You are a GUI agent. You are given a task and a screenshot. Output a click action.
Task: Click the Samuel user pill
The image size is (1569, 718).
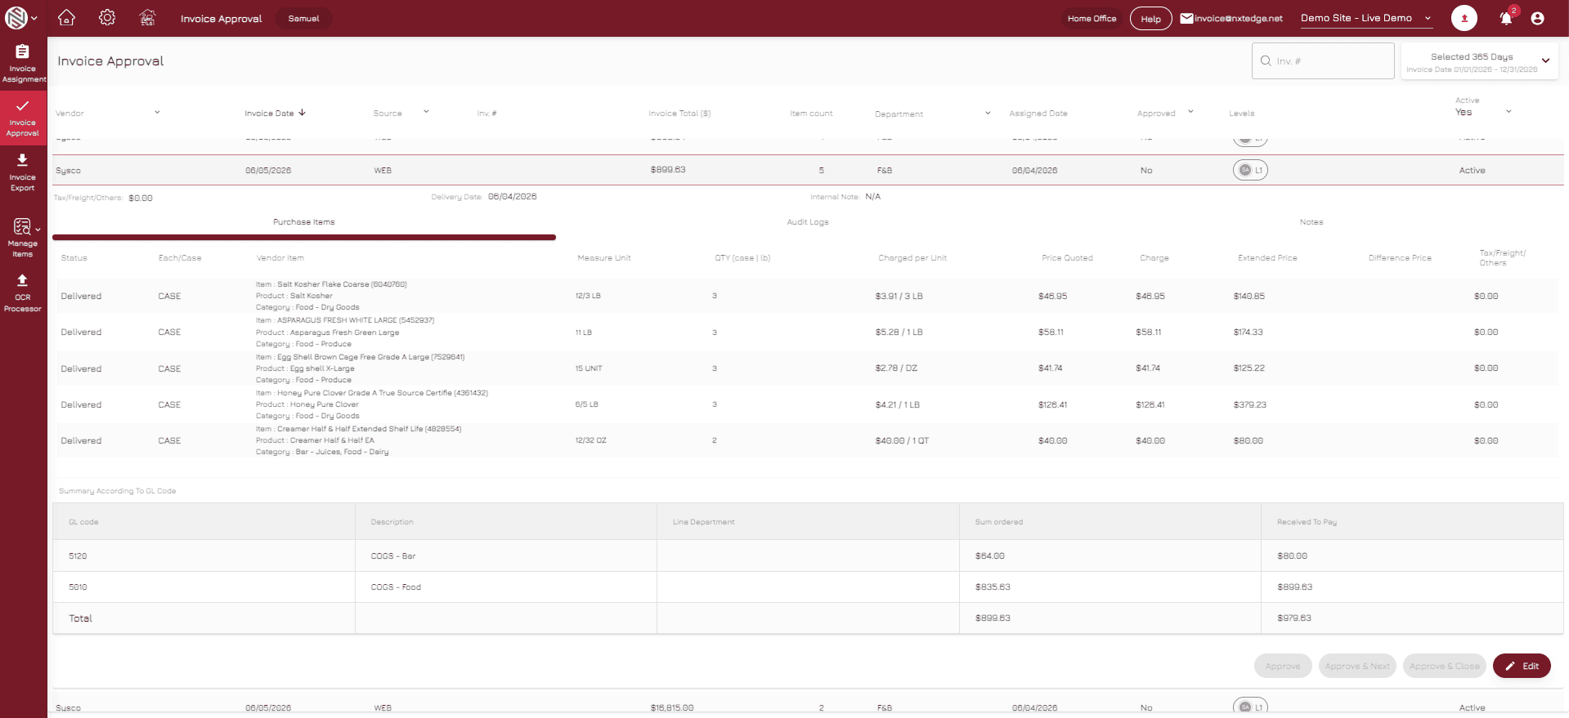(x=303, y=18)
